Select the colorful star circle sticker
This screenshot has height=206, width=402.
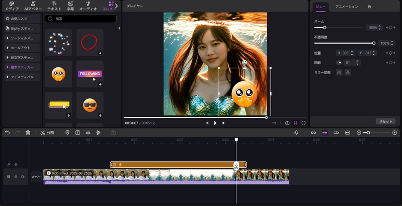coord(58,43)
